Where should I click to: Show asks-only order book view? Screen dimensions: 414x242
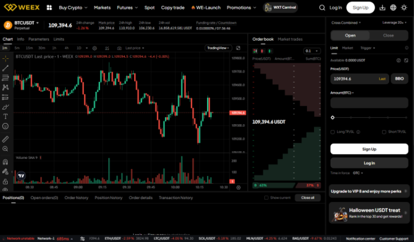pyautogui.click(x=262, y=51)
